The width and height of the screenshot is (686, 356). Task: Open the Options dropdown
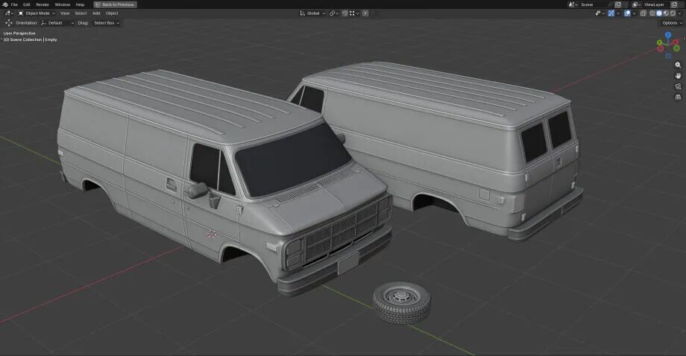[672, 22]
